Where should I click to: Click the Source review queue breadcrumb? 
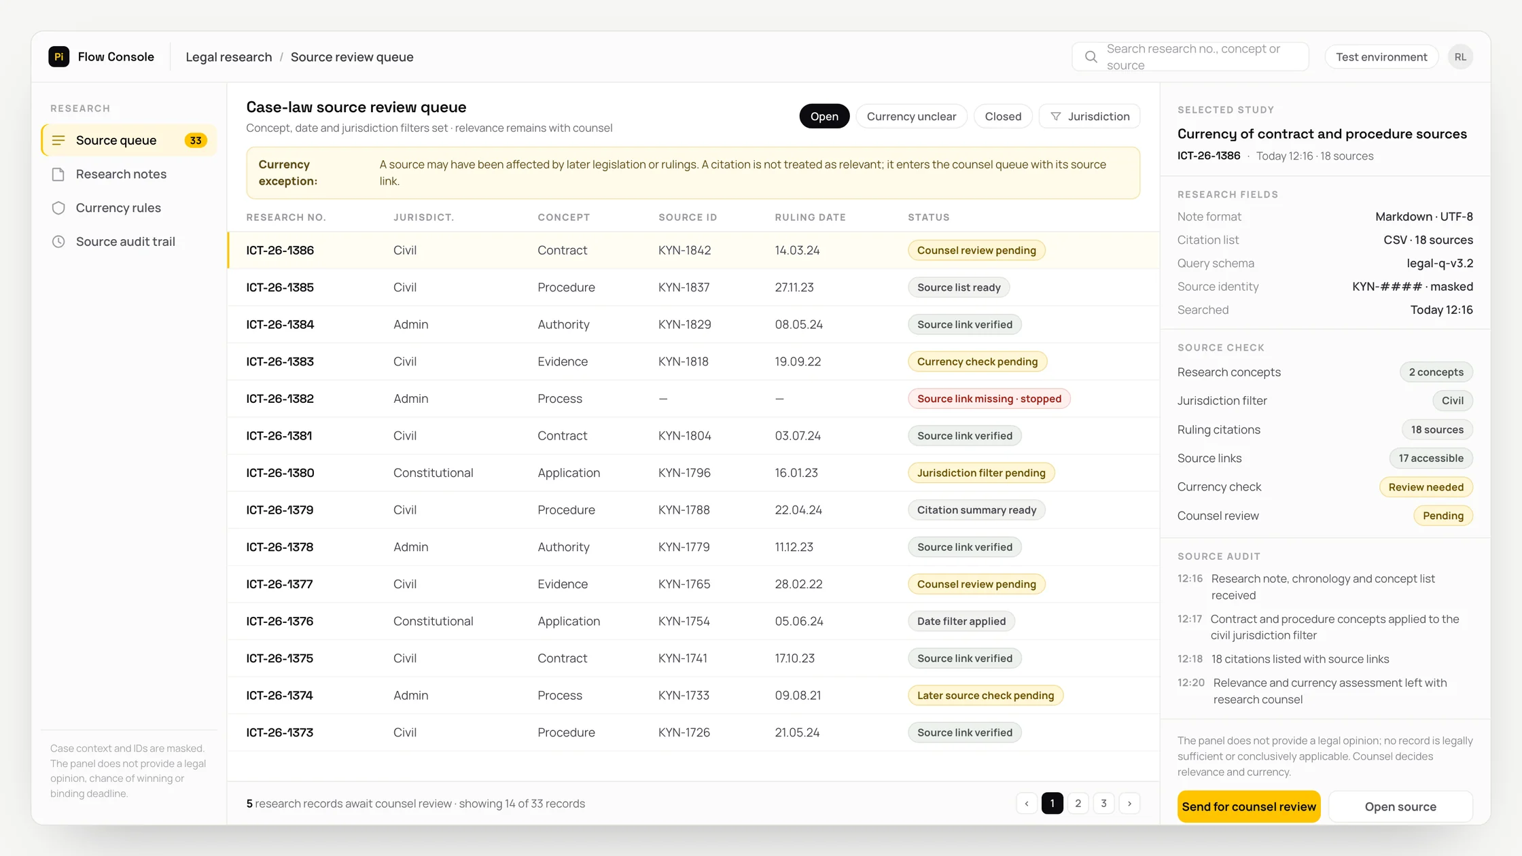pos(352,57)
